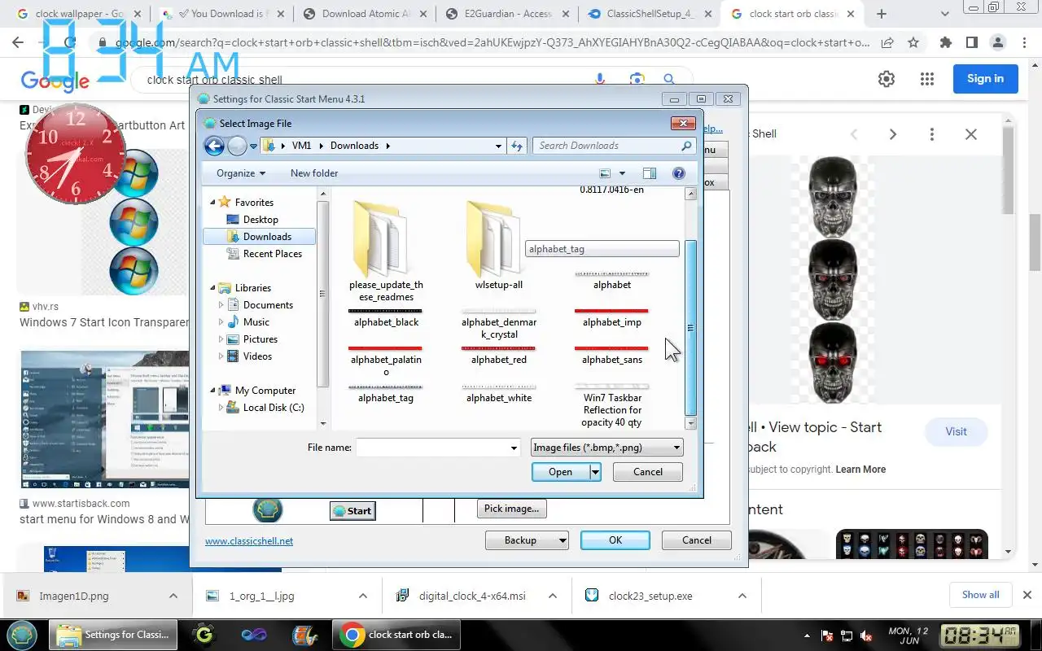Open the Backup dropdown button
Image resolution: width=1042 pixels, height=651 pixels.
(x=527, y=540)
